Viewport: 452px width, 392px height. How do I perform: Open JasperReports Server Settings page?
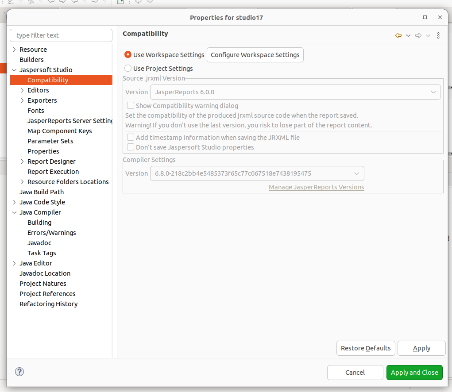[x=70, y=121]
